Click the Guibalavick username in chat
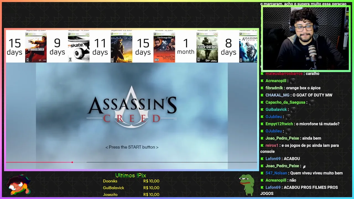 (276, 110)
